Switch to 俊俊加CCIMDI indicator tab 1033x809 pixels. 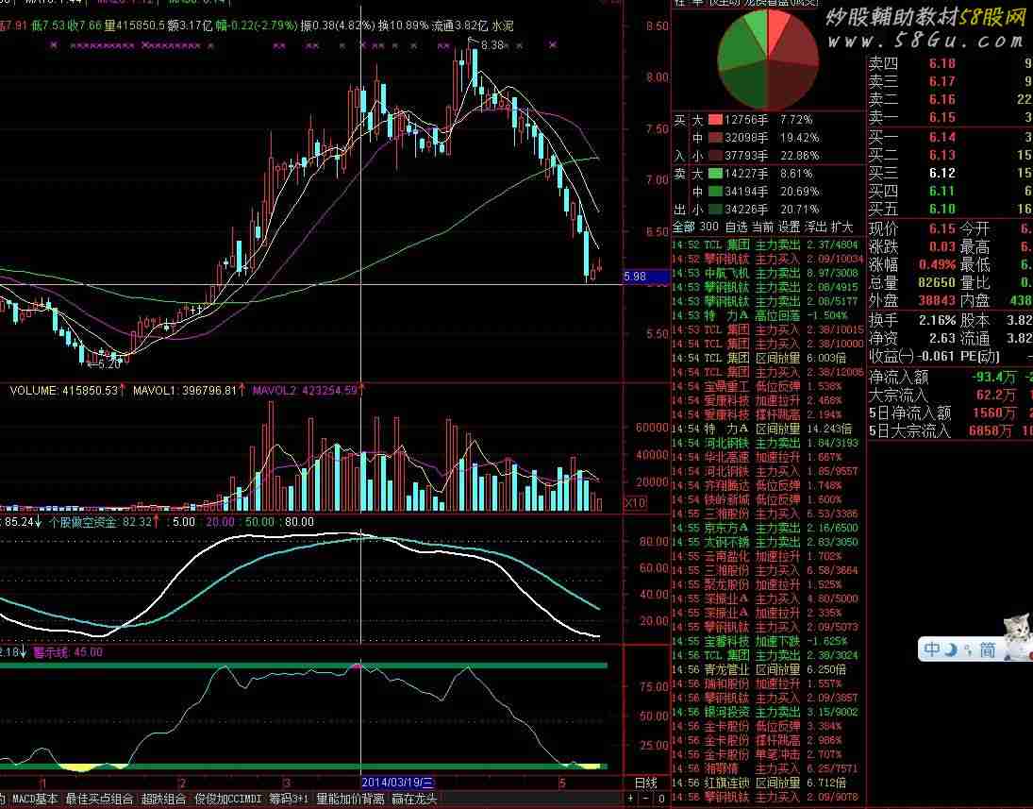[228, 800]
